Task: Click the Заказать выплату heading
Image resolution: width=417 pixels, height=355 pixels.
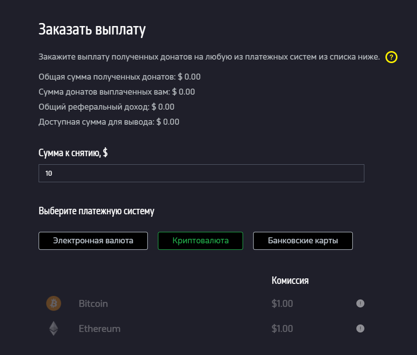Action: (92, 30)
